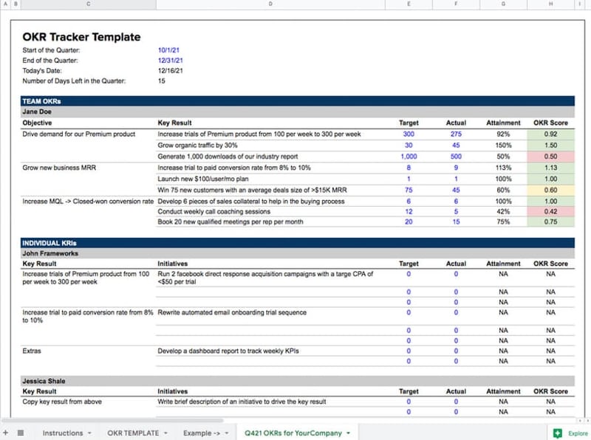Select the Target cell showing 300

tap(408, 134)
